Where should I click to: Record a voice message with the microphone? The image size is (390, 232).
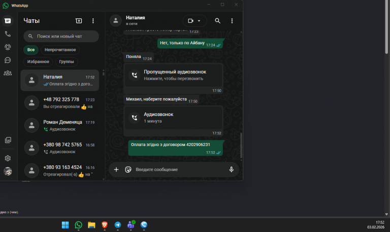point(232,170)
